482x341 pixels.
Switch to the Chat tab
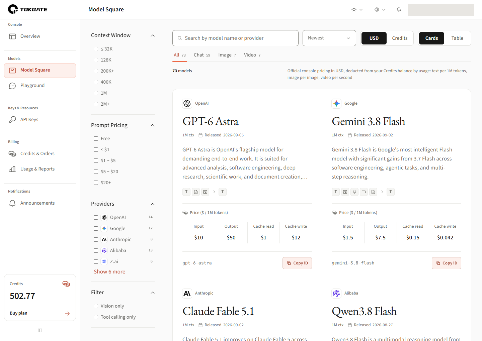click(x=202, y=55)
